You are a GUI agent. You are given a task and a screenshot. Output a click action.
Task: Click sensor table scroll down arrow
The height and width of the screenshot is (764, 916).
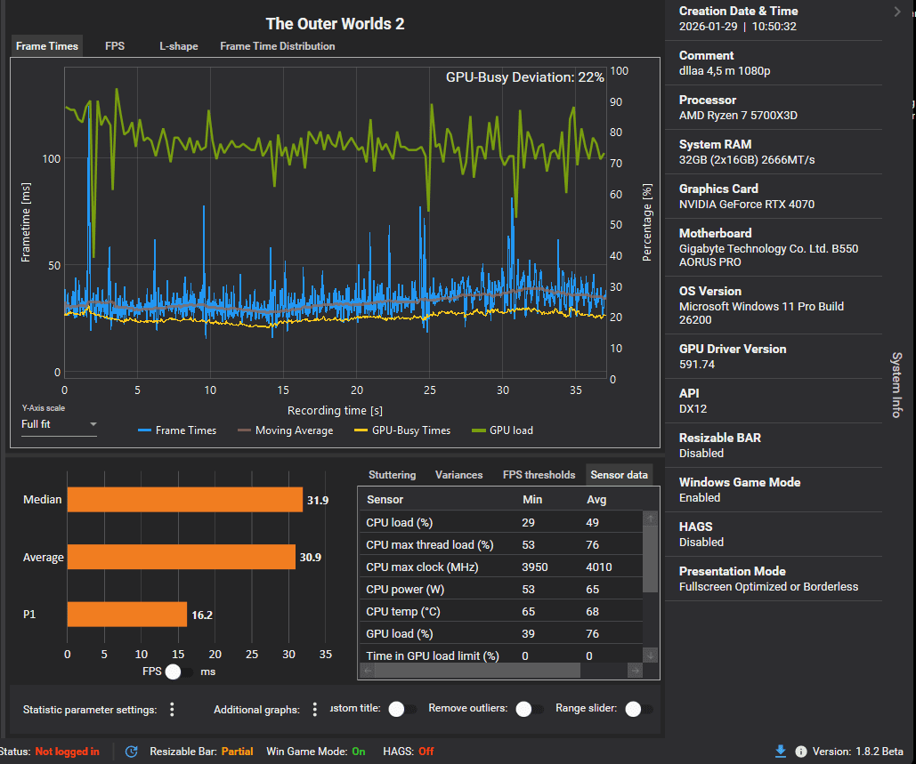(x=650, y=655)
